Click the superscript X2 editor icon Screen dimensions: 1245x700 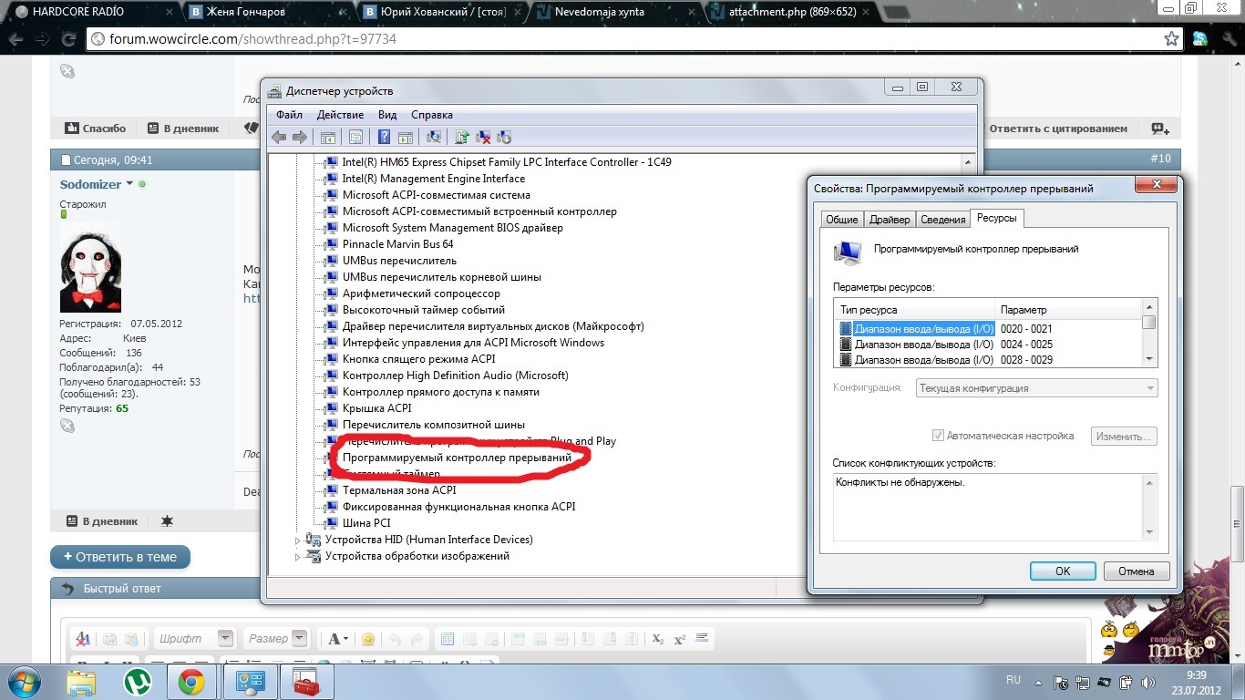(x=680, y=639)
